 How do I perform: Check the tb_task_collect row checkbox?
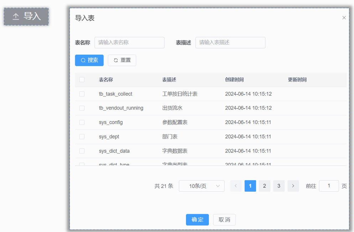tap(82, 94)
